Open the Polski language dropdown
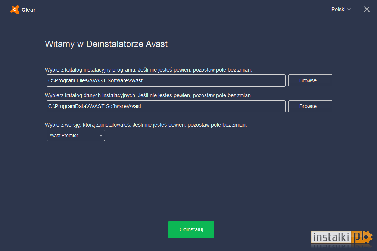377x251 pixels. click(341, 9)
